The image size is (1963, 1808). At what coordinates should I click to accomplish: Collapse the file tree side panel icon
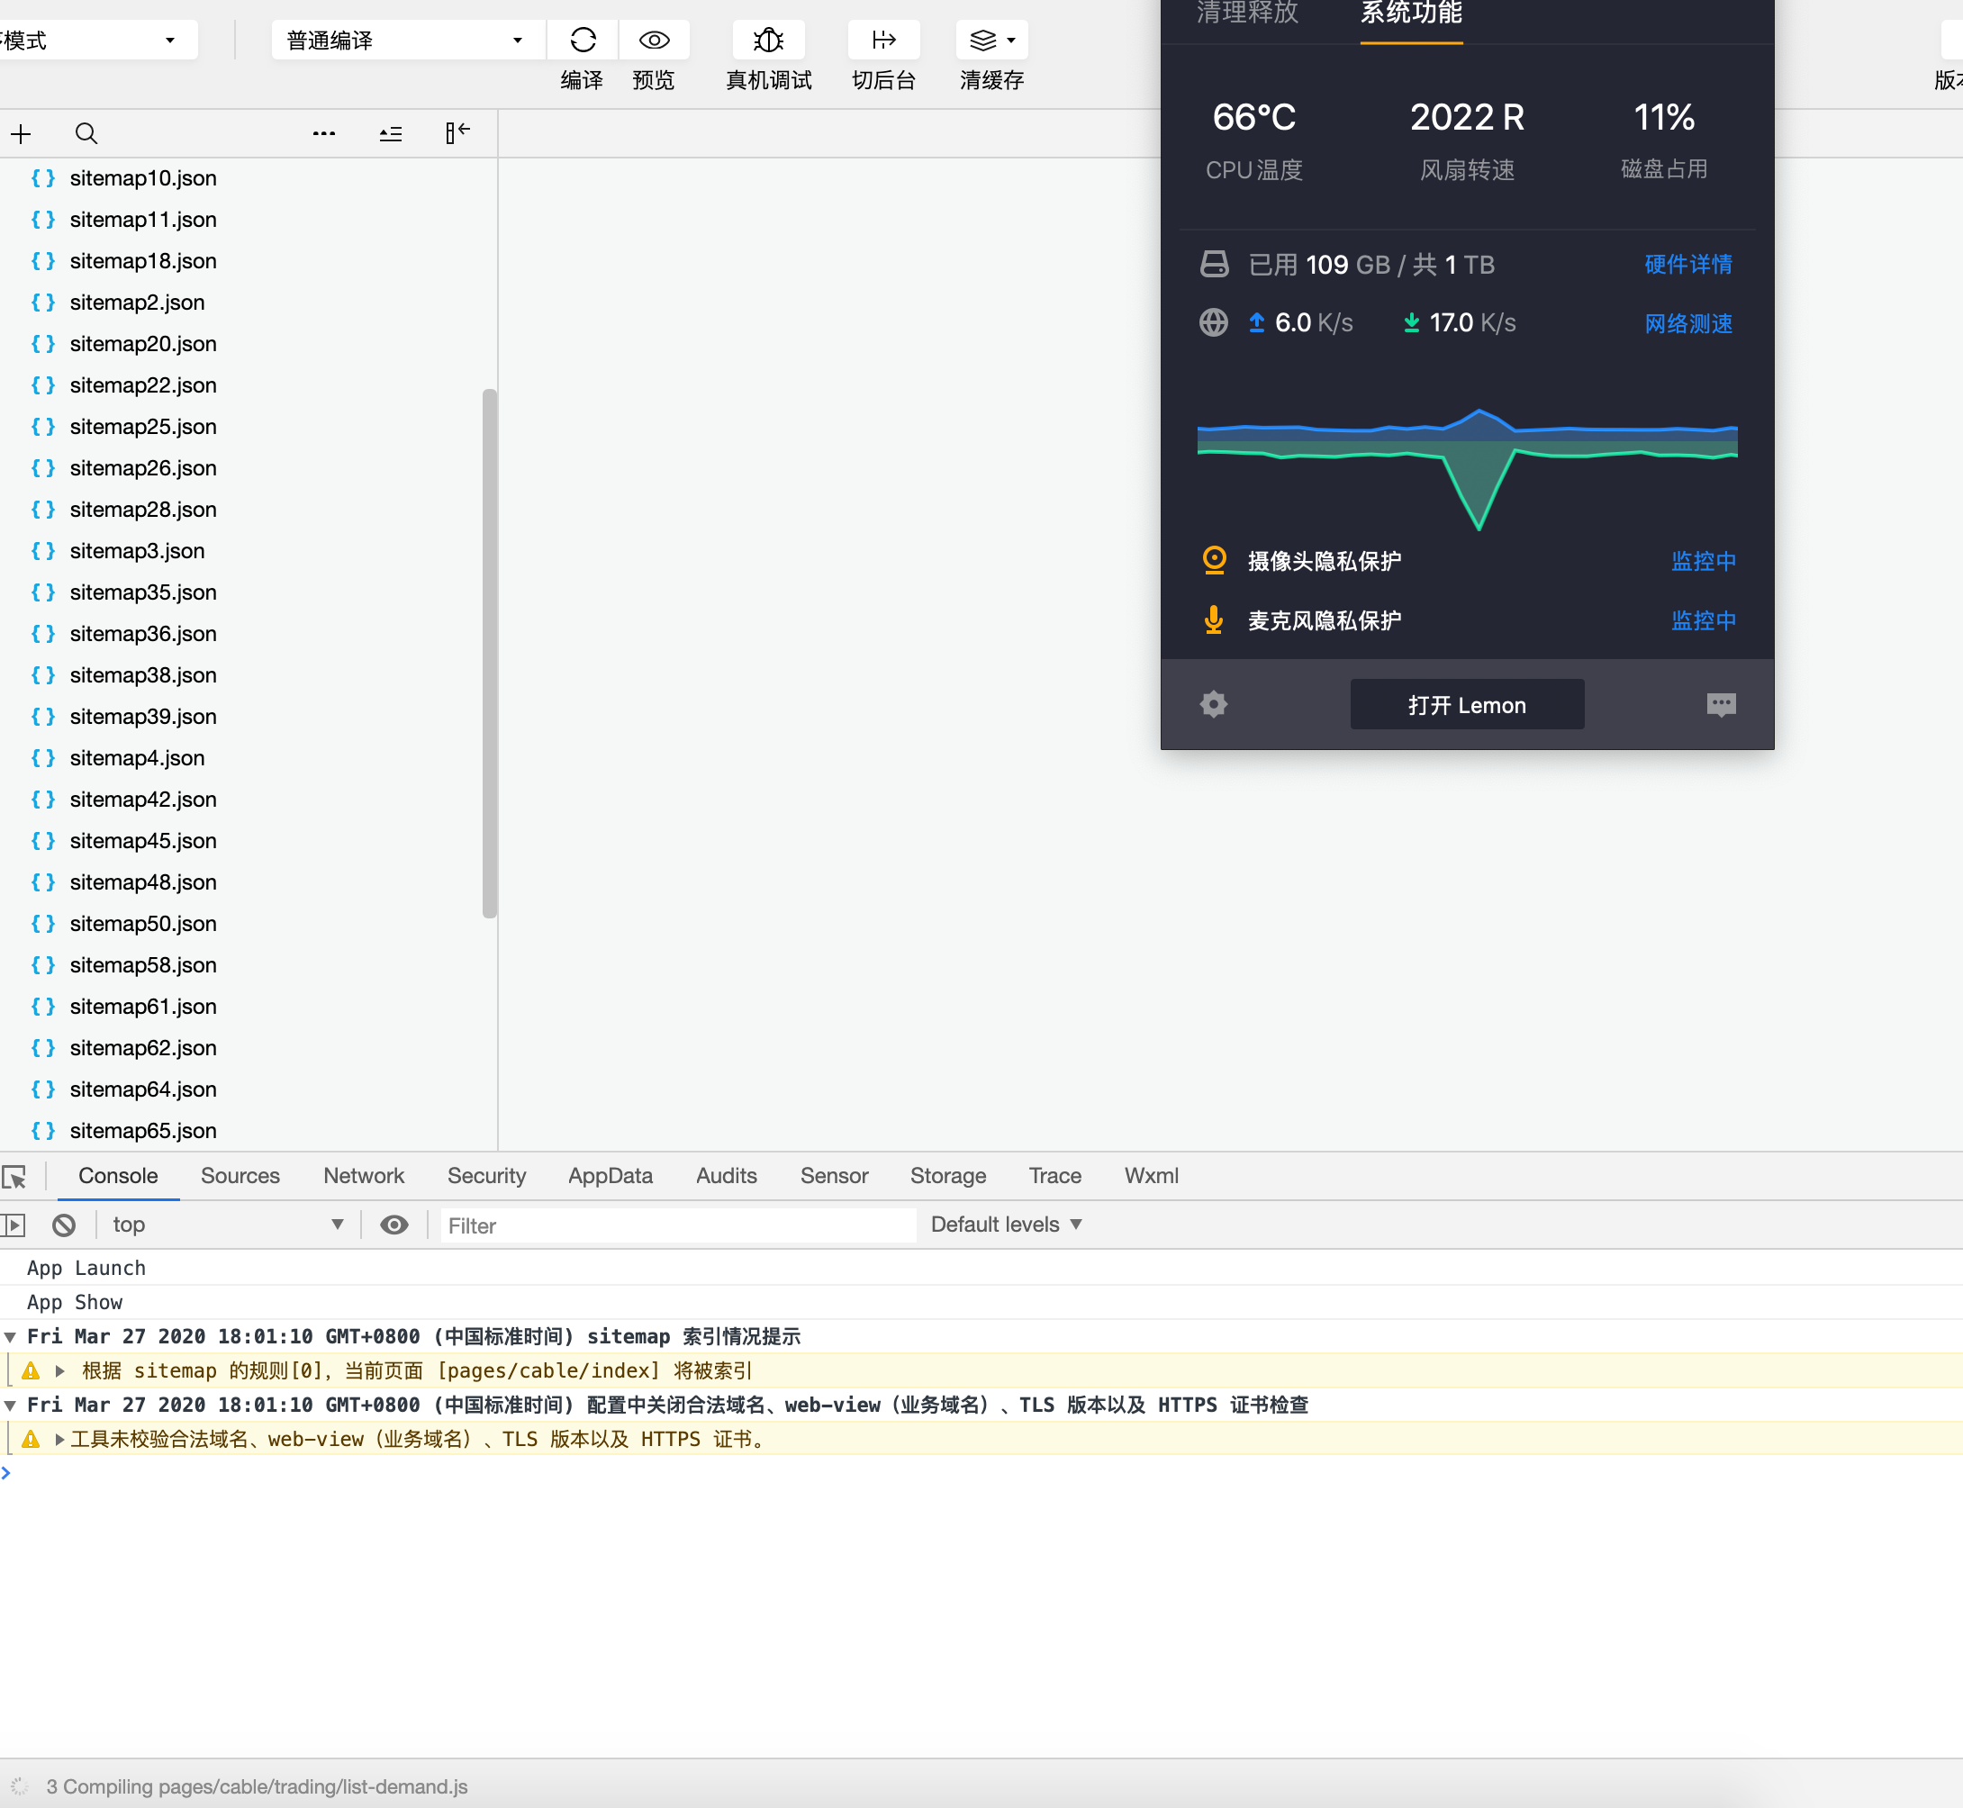click(457, 133)
